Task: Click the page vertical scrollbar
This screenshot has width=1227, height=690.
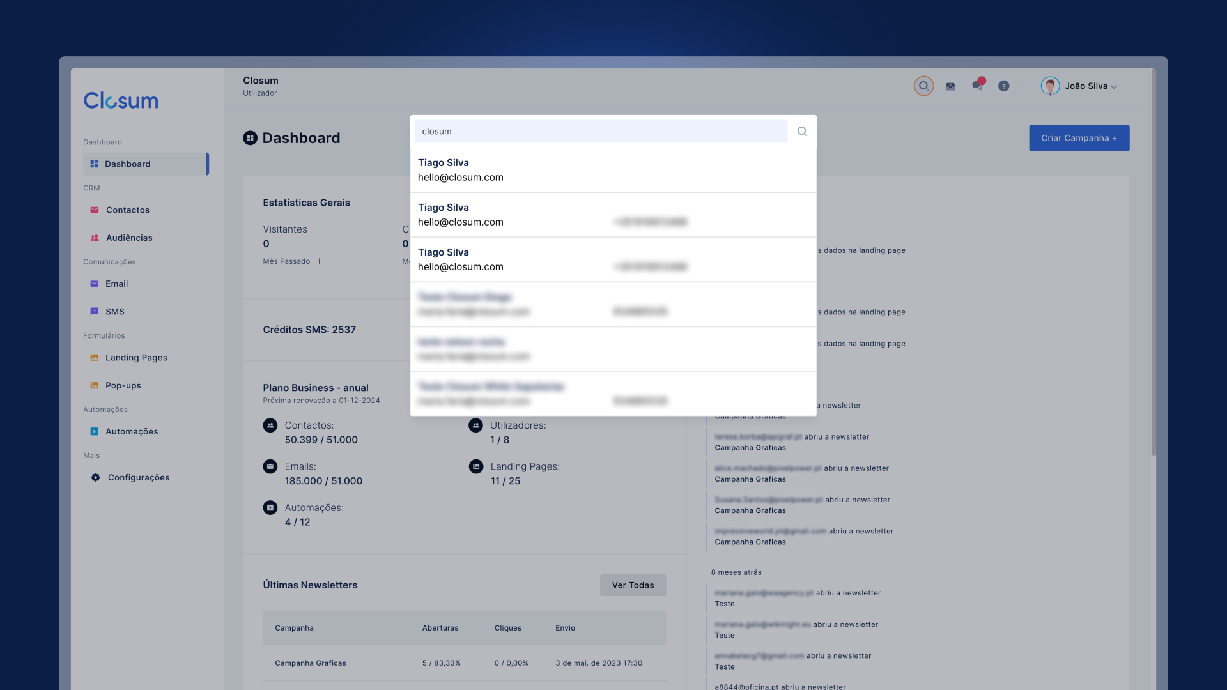Action: point(1154,262)
